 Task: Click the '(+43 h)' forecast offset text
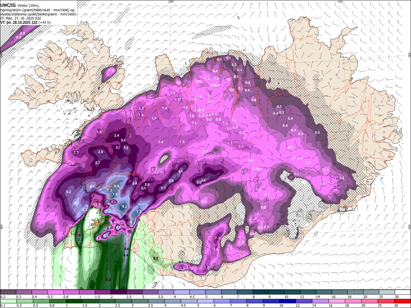tap(44, 23)
